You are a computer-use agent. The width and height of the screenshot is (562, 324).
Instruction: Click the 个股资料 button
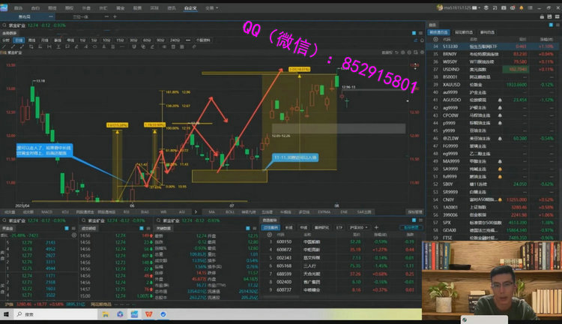(x=202, y=40)
